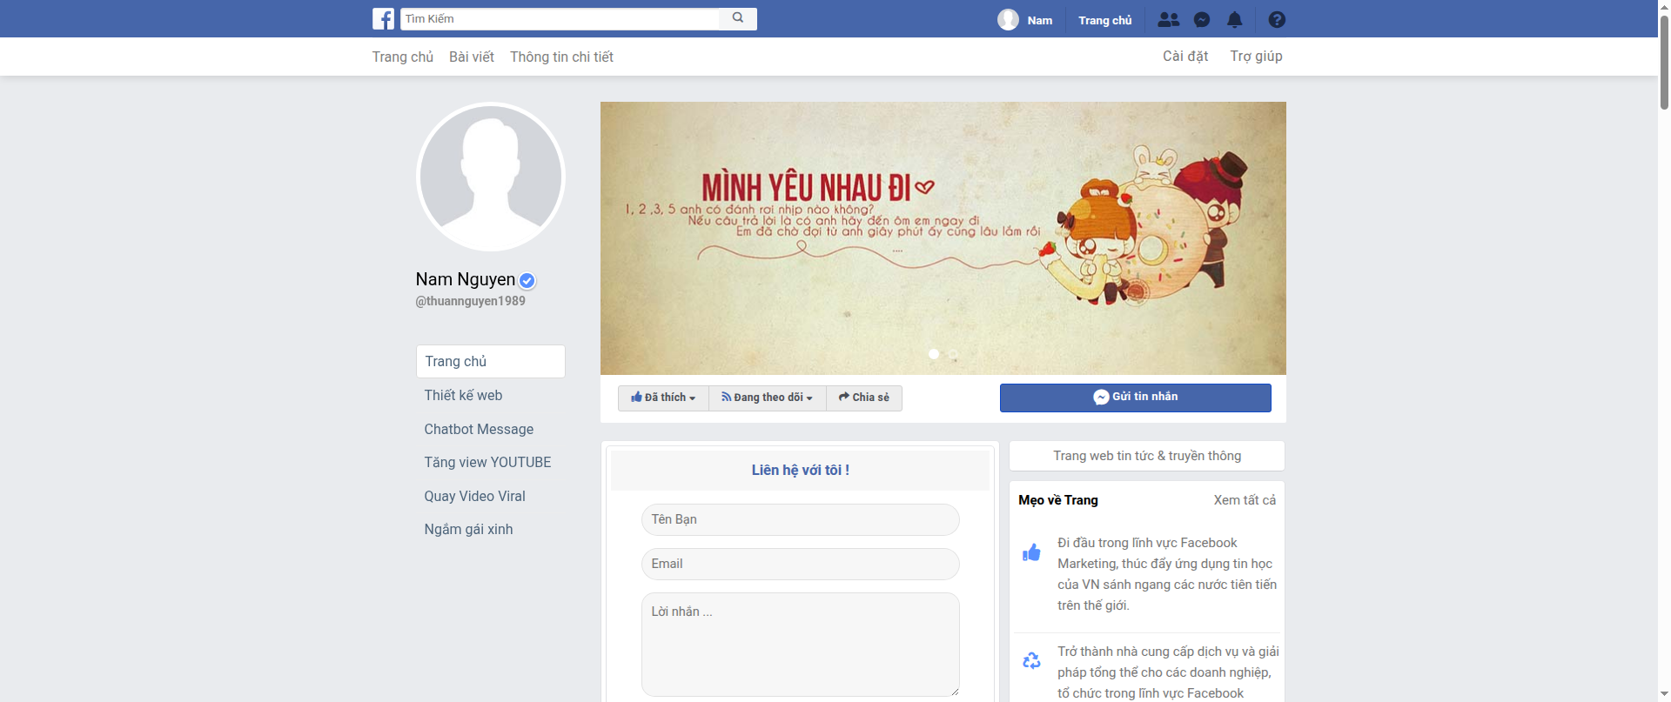1671x702 pixels.
Task: Click the Chia sẻ button
Action: click(864, 398)
